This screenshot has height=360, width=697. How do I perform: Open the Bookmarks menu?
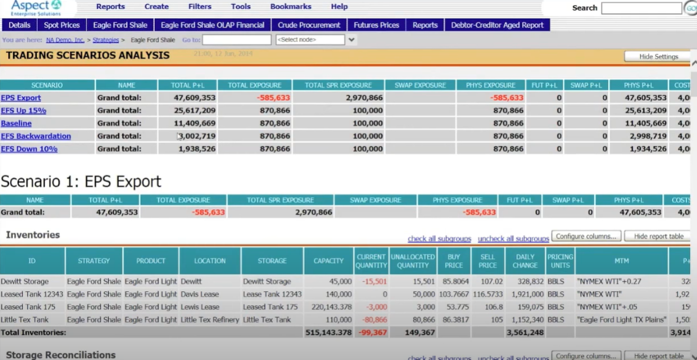pyautogui.click(x=291, y=6)
